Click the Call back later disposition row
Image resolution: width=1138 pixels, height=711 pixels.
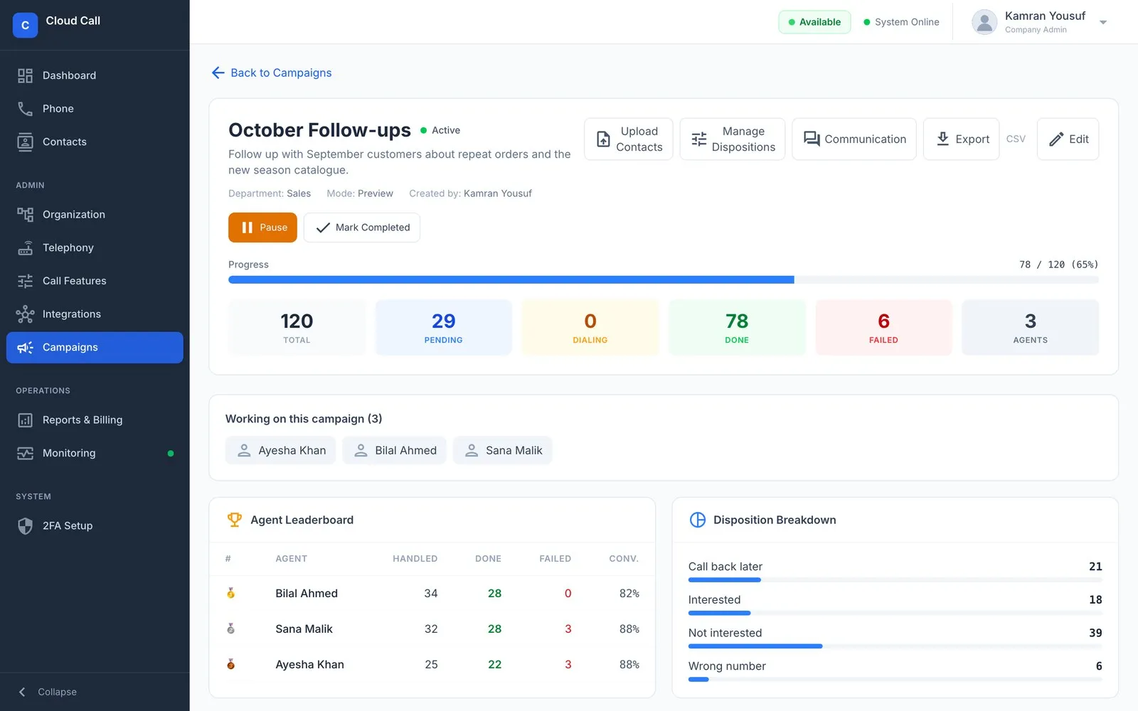coord(895,571)
